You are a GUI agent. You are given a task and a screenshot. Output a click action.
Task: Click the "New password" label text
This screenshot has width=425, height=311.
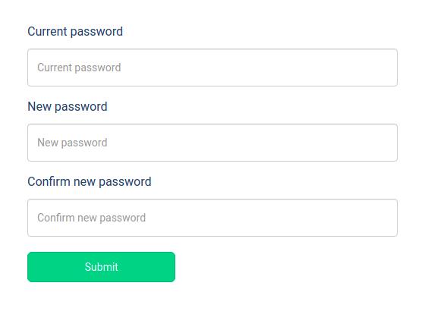[68, 107]
